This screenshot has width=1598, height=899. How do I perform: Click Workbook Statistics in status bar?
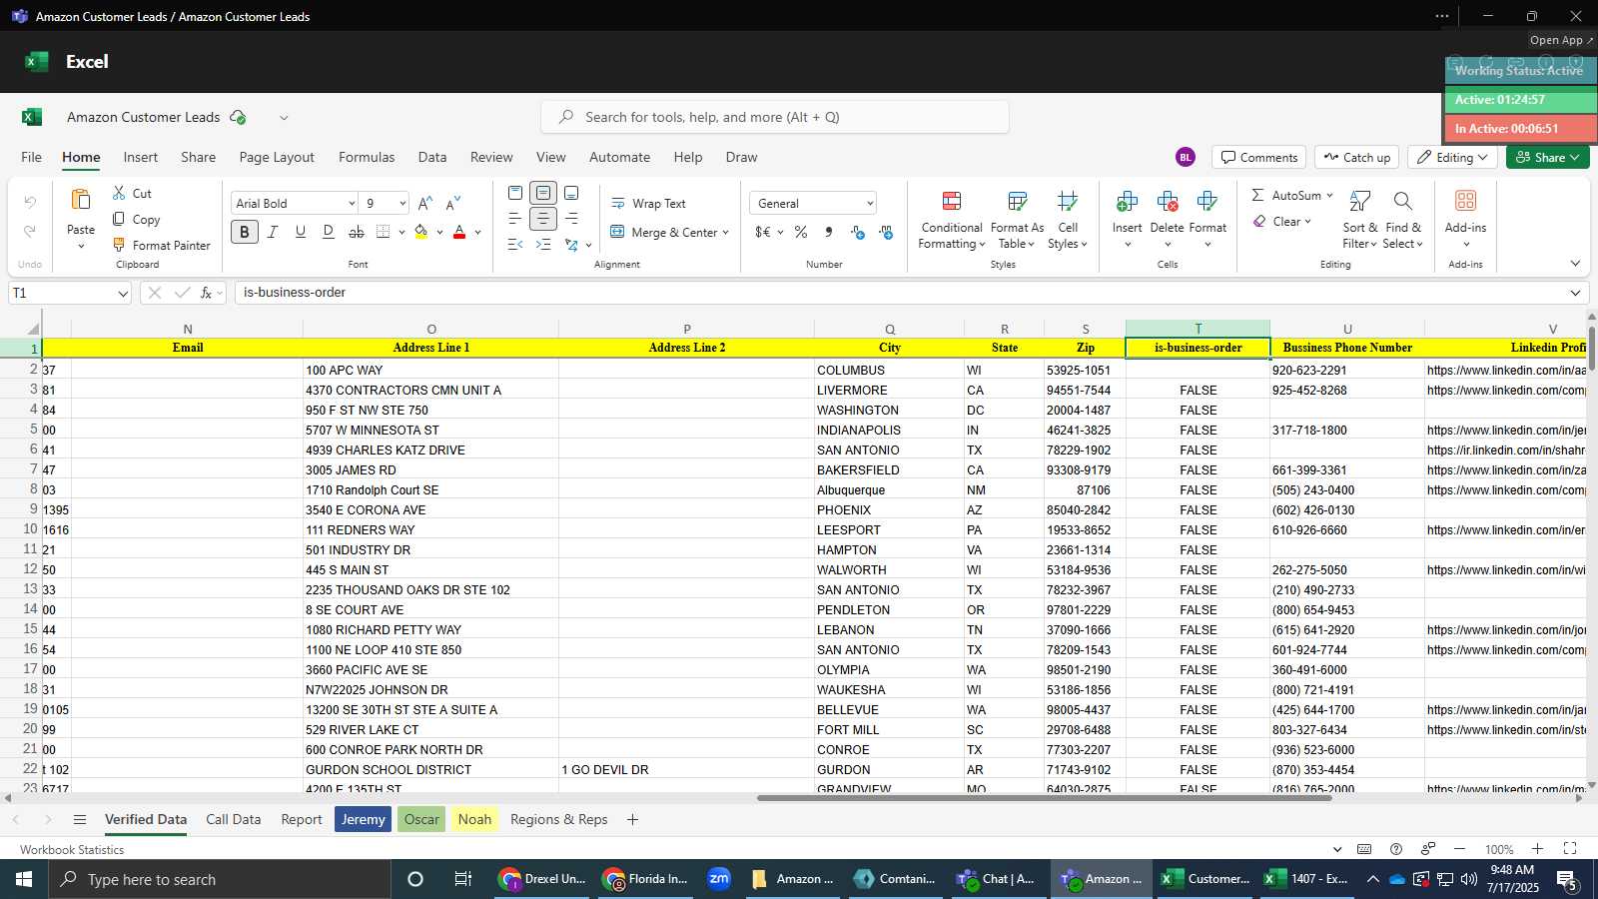coord(72,850)
